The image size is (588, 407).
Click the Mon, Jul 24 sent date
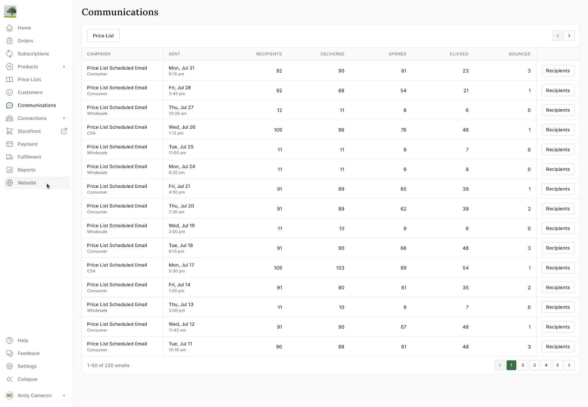click(182, 166)
